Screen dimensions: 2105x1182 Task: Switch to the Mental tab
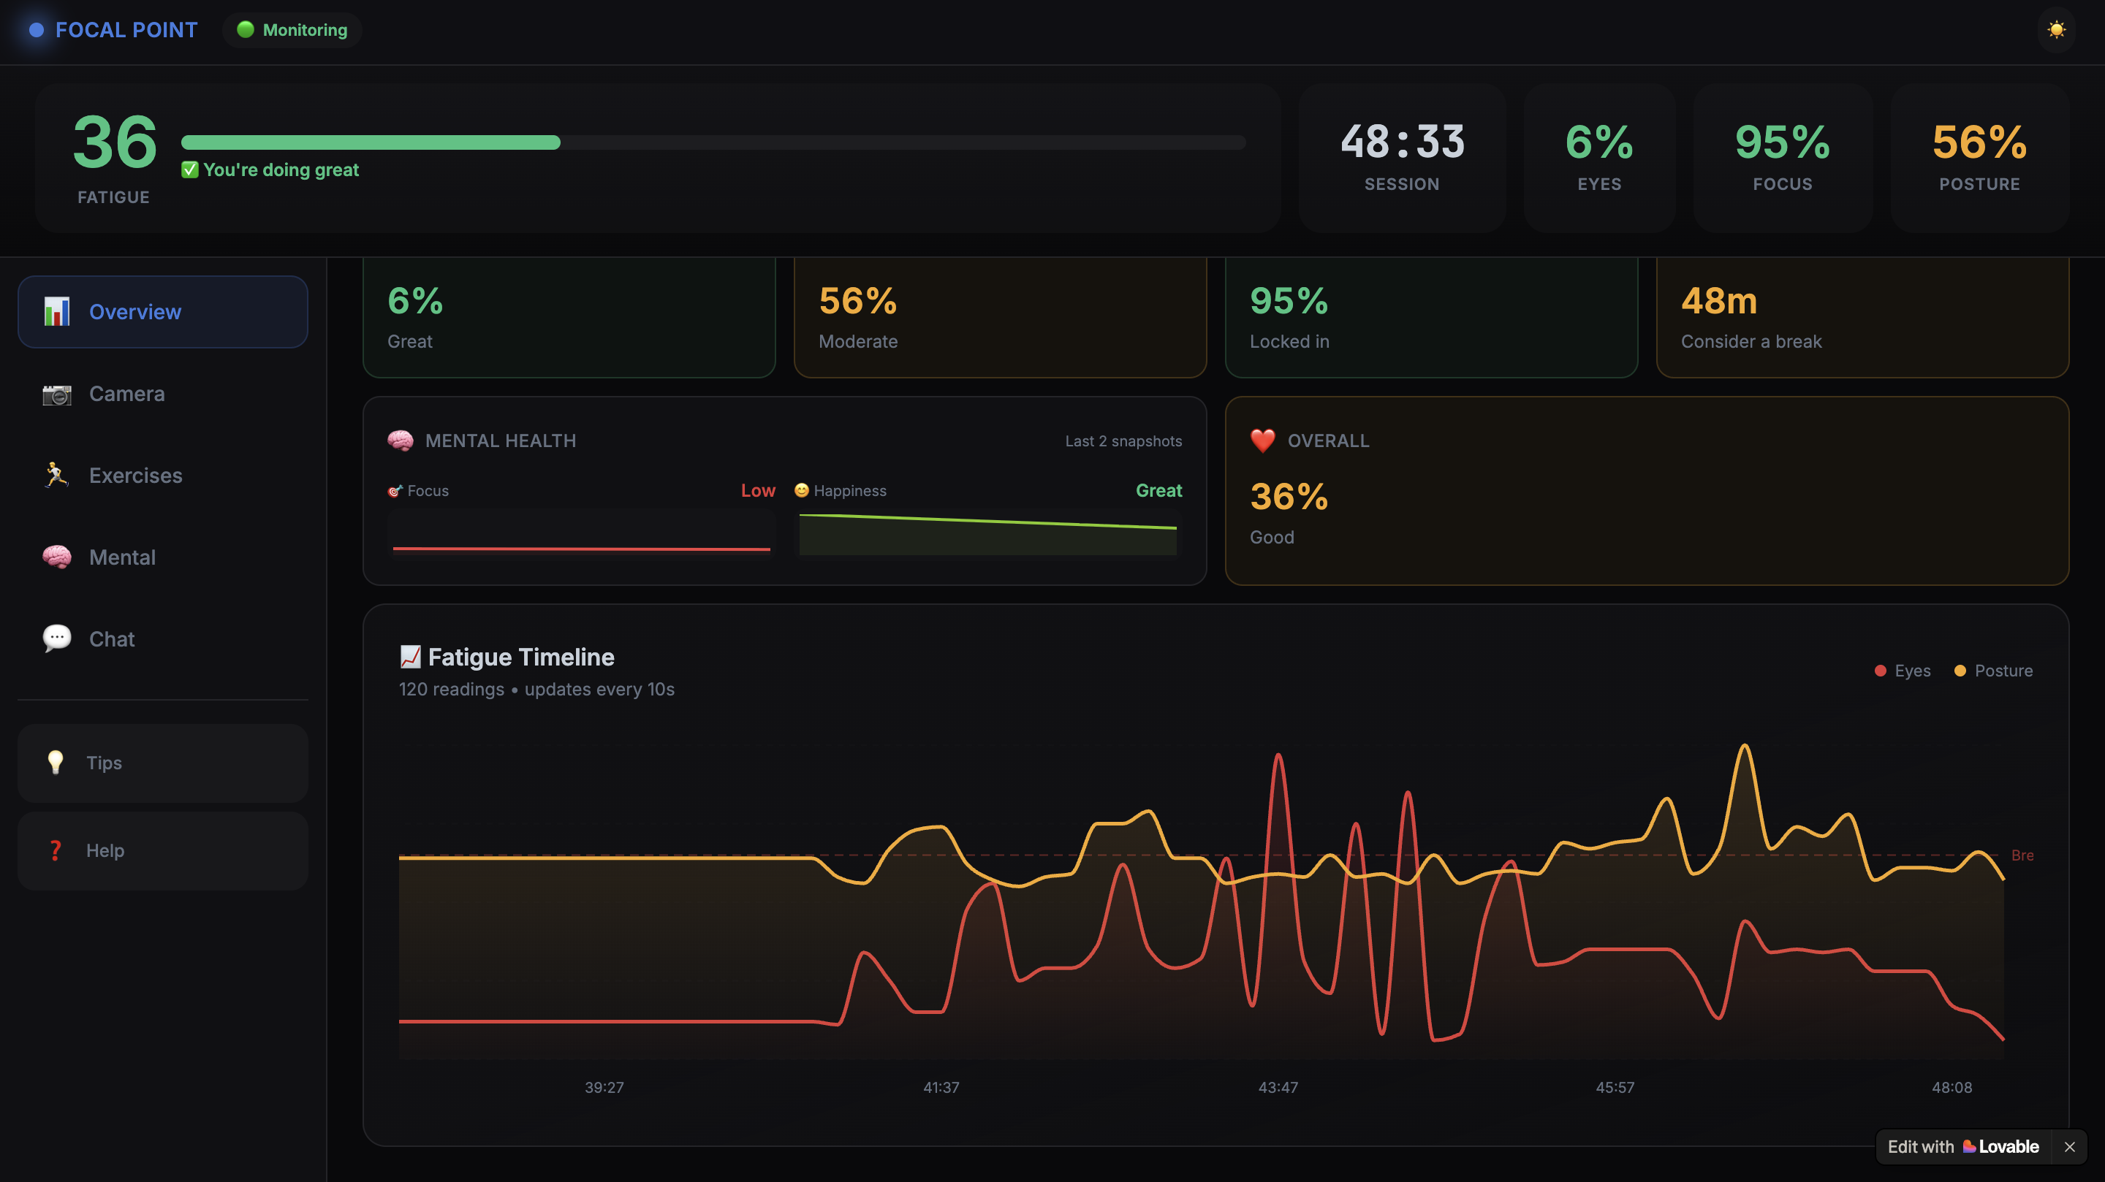coord(123,557)
